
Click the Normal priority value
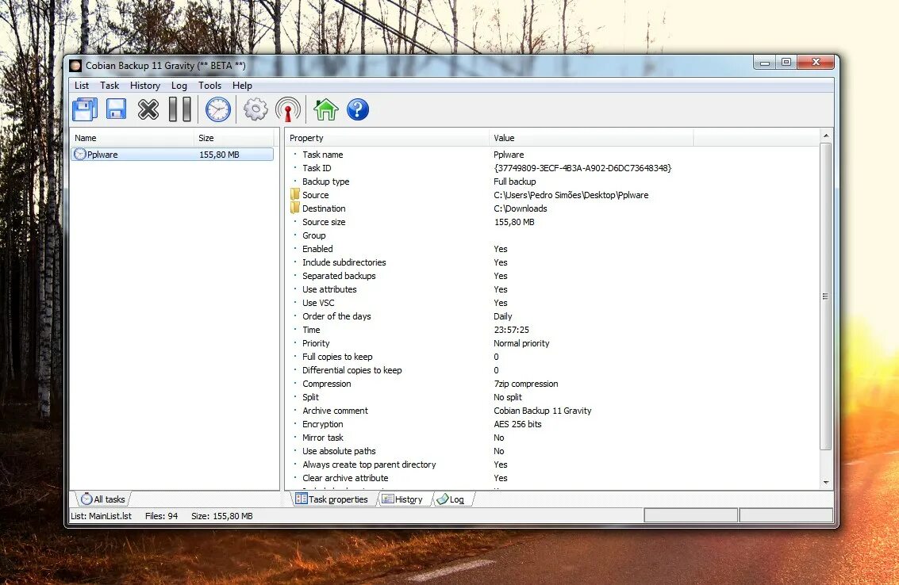[x=522, y=342]
